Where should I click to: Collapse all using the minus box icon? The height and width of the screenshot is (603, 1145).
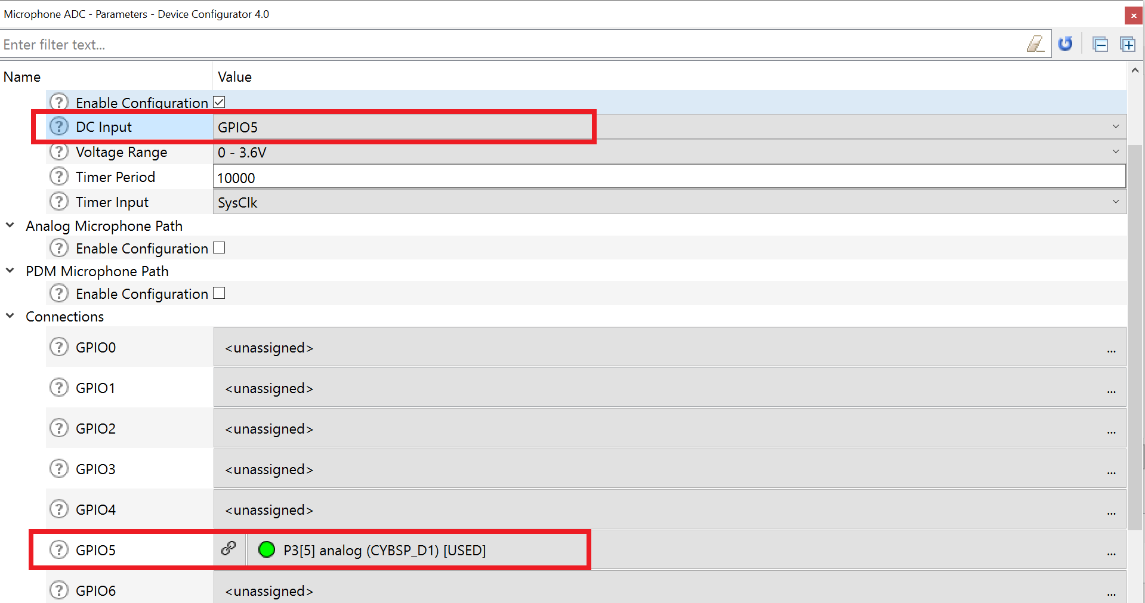pyautogui.click(x=1100, y=44)
